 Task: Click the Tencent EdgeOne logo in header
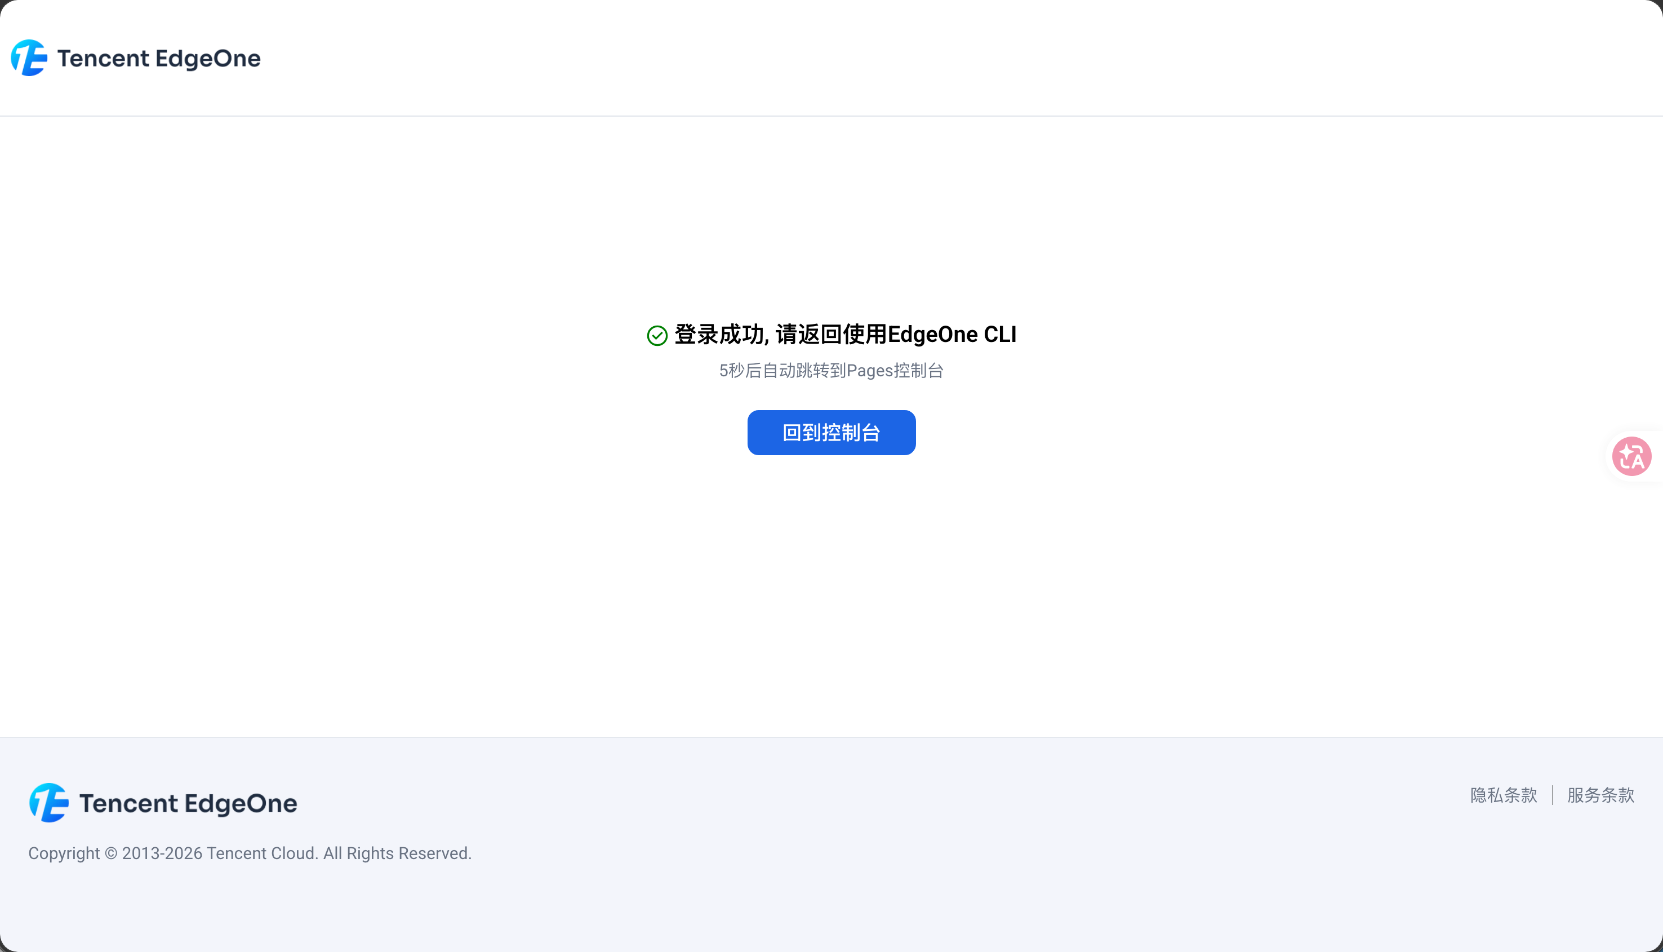point(136,58)
